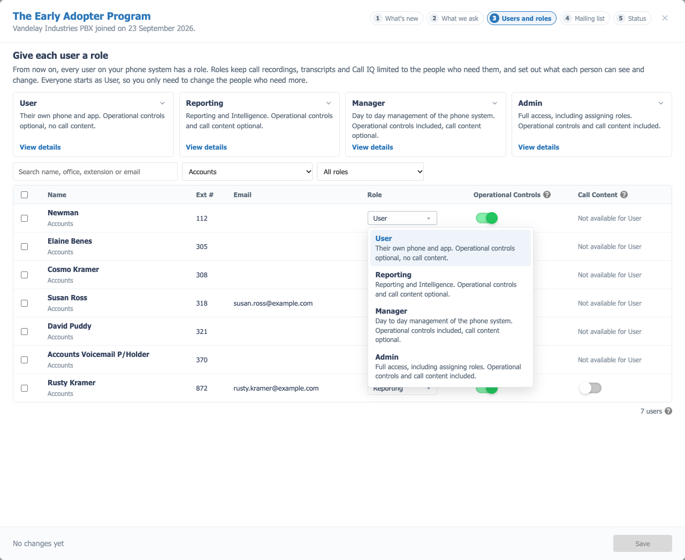
Task: Go to the What's new step
Action: [397, 18]
